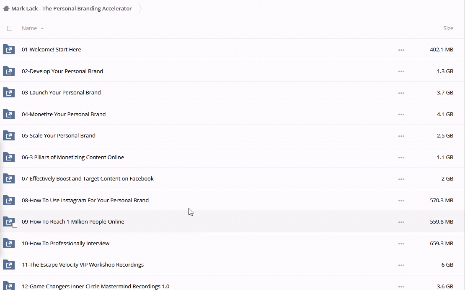Click folder icon for 07-Effectively Boost and Target
Image resolution: width=465 pixels, height=290 pixels.
coord(9,179)
